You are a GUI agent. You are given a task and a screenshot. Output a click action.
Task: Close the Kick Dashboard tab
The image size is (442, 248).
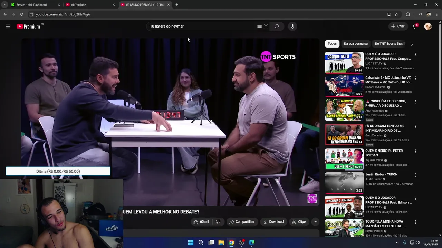[x=59, y=4]
